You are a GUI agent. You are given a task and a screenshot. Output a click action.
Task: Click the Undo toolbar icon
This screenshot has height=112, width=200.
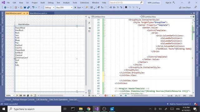pyautogui.click(x=33, y=7)
